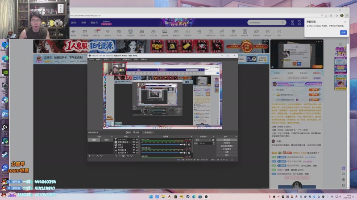
Task: Click the Windows Start button
Action: pyautogui.click(x=151, y=196)
